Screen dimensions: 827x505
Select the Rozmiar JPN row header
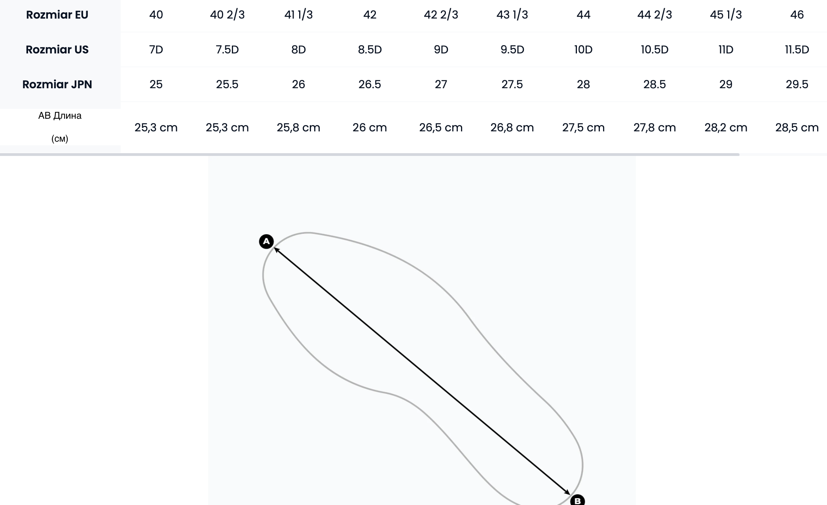pos(57,85)
